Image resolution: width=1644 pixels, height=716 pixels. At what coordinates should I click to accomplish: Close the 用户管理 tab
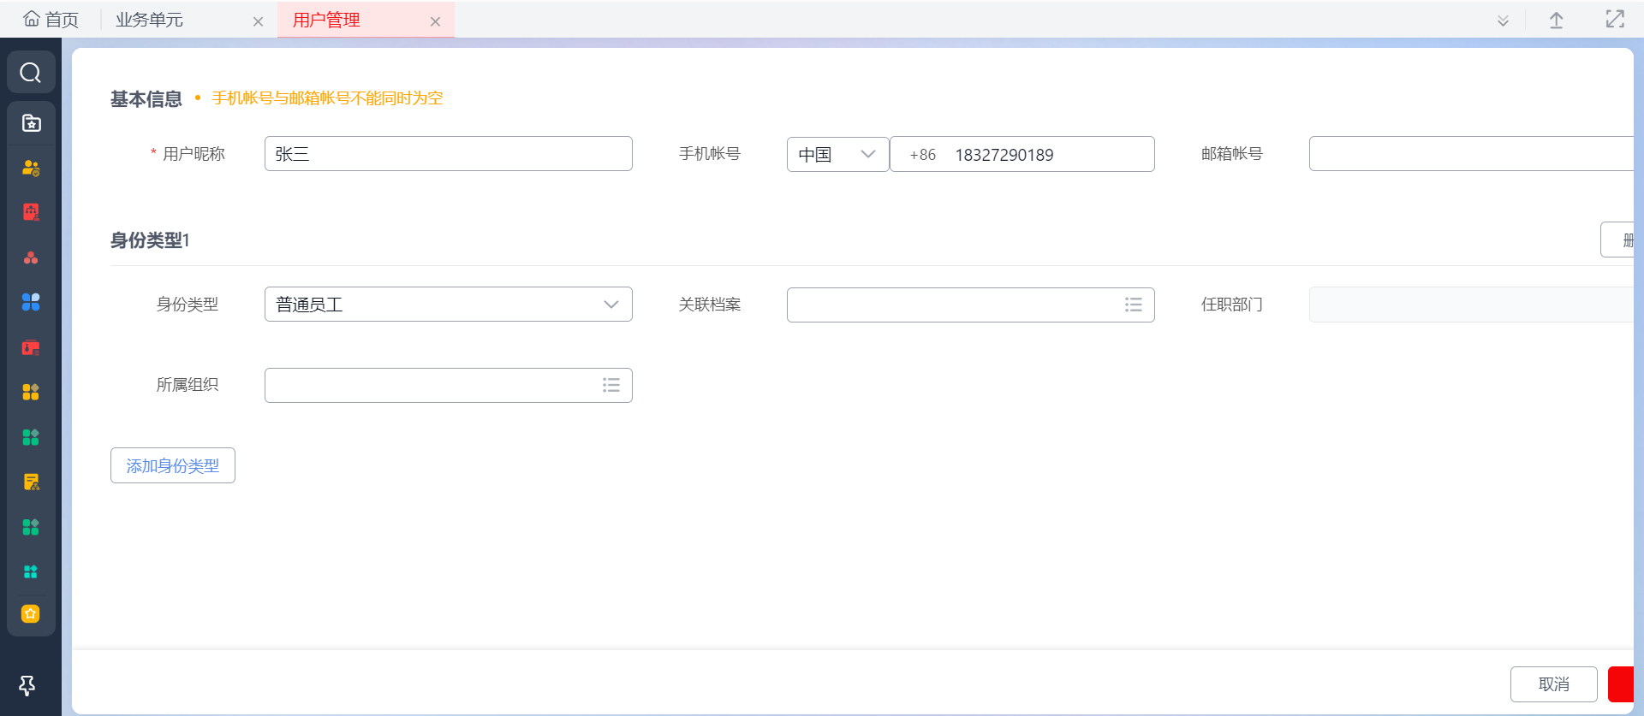435,21
